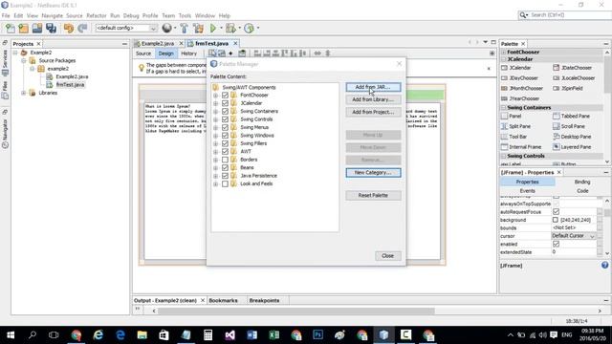
Task: Switch to the Source view tab
Action: [x=143, y=54]
